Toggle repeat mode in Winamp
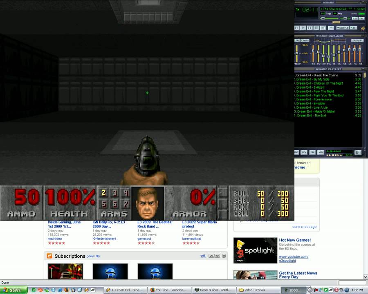This screenshot has width=368, height=294. pyautogui.click(x=353, y=28)
